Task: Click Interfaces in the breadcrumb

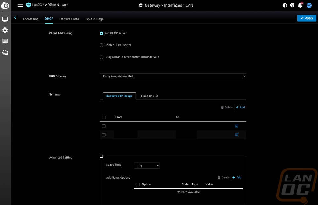Action: pyautogui.click(x=173, y=5)
